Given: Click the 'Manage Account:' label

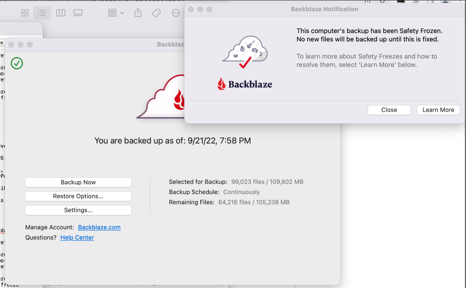Looking at the screenshot, I should point(50,227).
